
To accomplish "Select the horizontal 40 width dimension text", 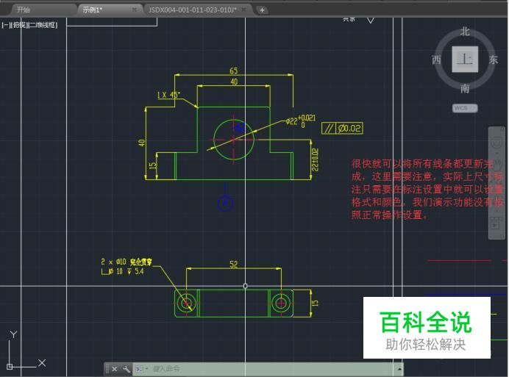I will [x=234, y=82].
